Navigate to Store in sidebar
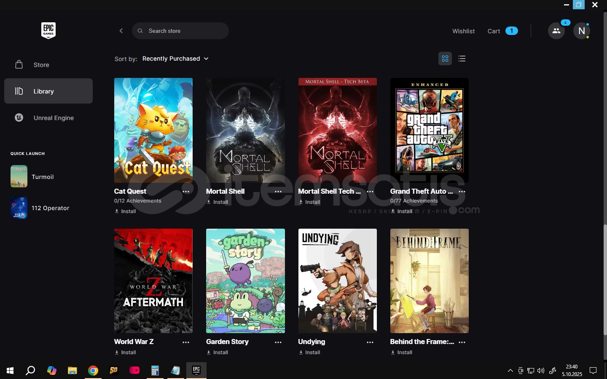Screen dimensions: 607x379 pyautogui.click(x=48, y=65)
